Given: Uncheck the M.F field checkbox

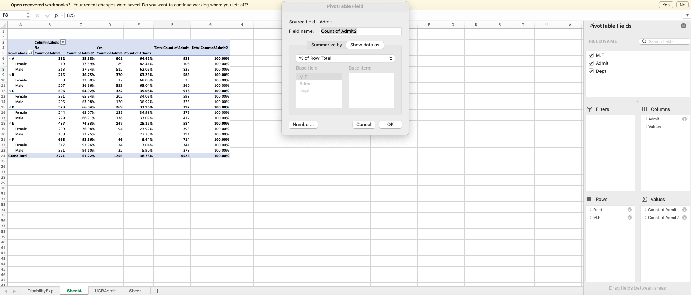Looking at the screenshot, I should [591, 55].
